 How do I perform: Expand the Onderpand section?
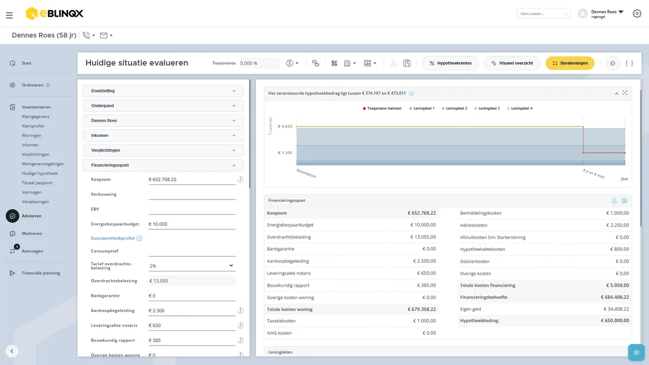click(163, 106)
